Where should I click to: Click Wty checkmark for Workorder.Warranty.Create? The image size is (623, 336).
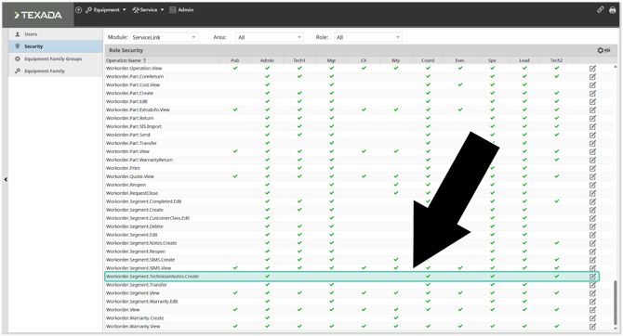396,317
